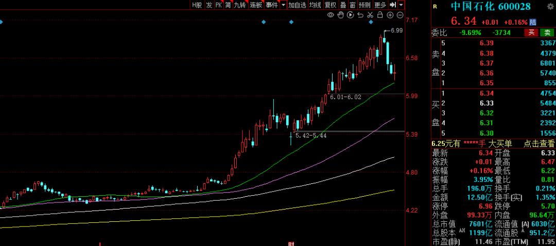Zoom out with the minus circle icon
The image size is (556, 246).
pyautogui.click(x=400, y=15)
